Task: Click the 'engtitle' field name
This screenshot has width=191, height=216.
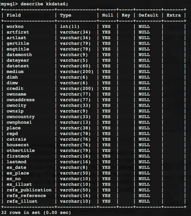Action: click(18, 49)
